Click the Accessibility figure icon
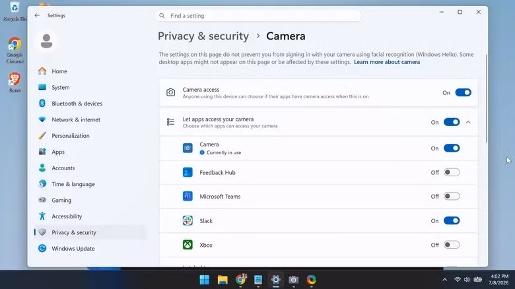 (x=42, y=216)
